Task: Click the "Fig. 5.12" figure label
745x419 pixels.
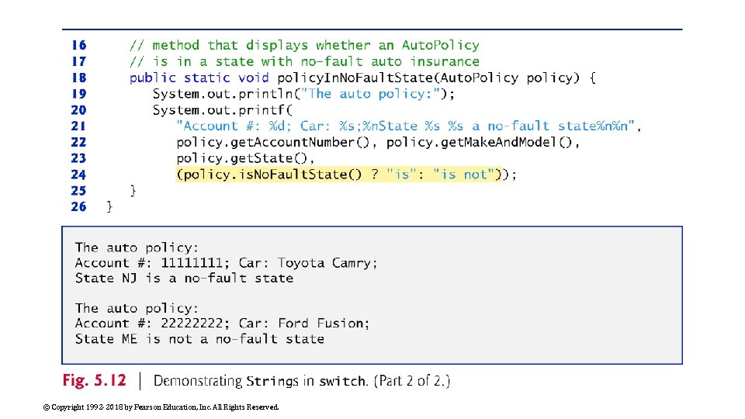Action: click(x=95, y=381)
